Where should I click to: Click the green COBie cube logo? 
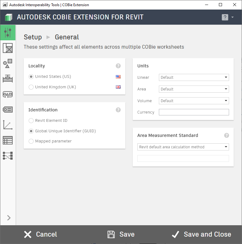click(9, 17)
